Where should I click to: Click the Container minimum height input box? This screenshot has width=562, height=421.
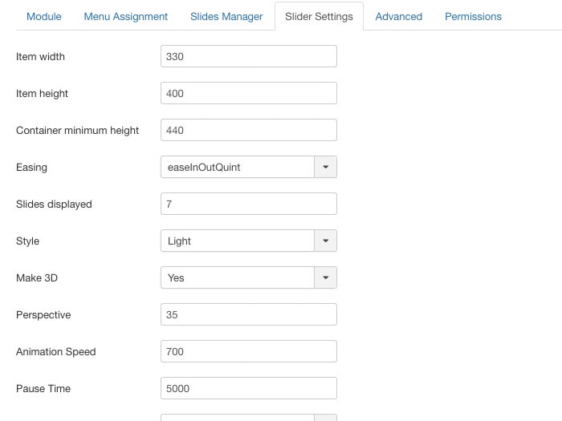[x=248, y=130]
